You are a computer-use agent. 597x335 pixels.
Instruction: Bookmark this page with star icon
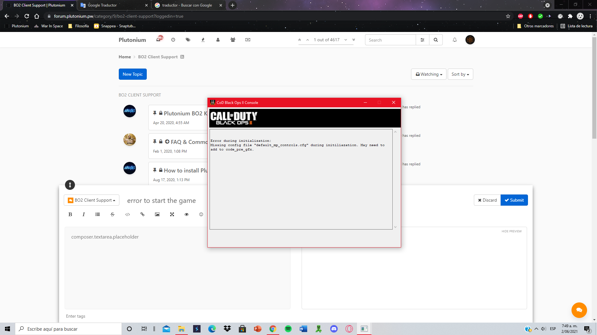coord(508,16)
